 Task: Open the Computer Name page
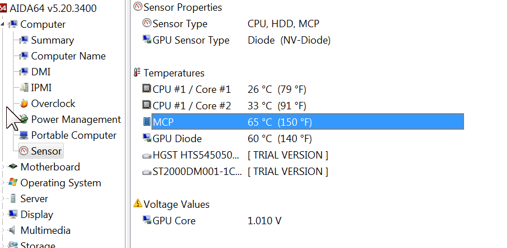pos(68,56)
